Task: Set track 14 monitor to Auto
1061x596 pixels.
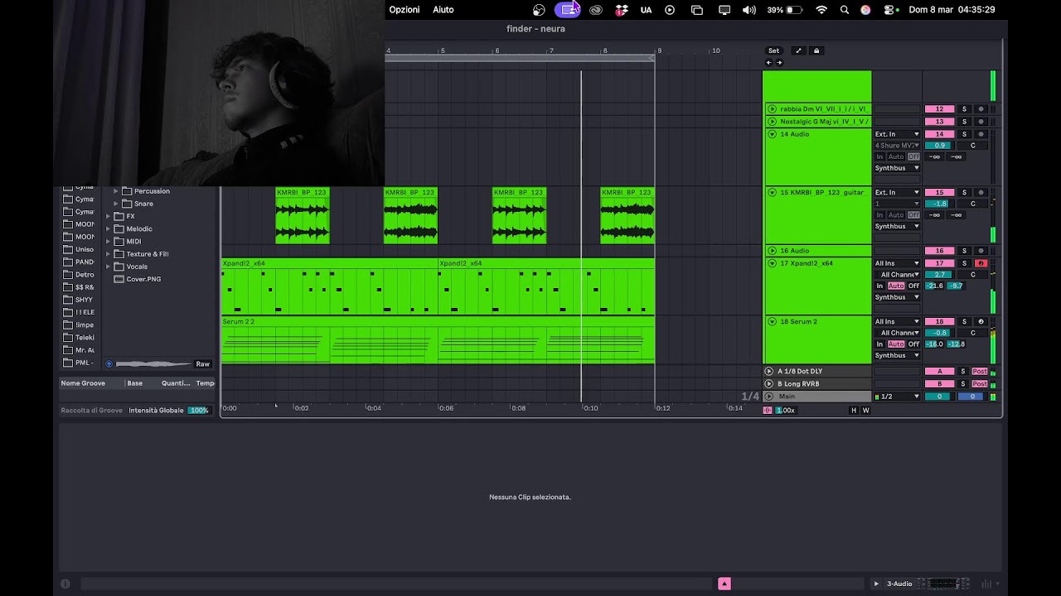Action: (x=896, y=156)
